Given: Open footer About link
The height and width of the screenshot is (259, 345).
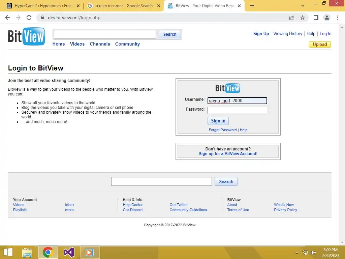Looking at the screenshot, I should coord(232,205).
